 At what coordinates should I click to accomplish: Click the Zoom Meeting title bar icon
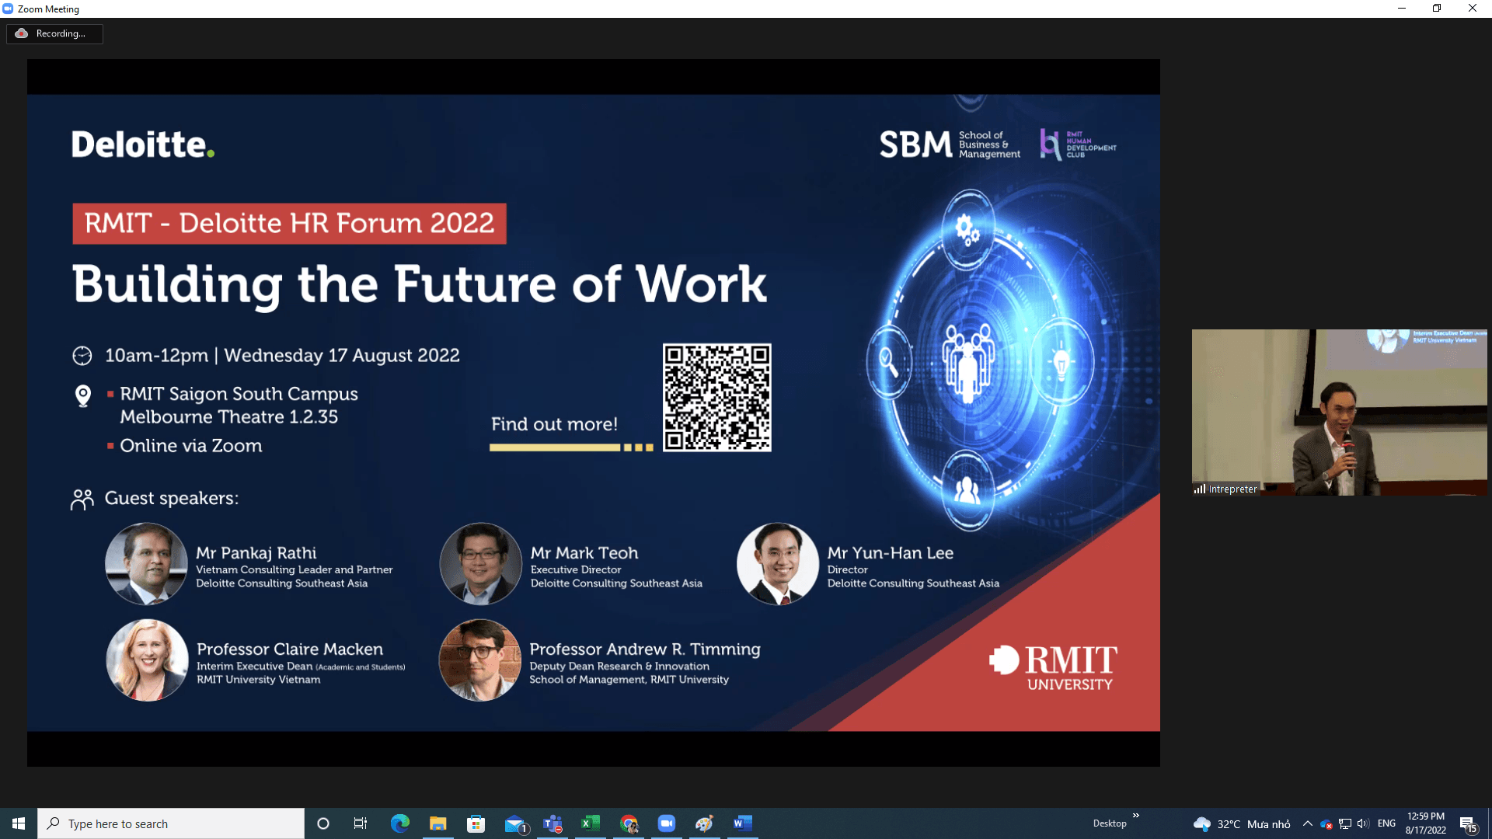(8, 9)
